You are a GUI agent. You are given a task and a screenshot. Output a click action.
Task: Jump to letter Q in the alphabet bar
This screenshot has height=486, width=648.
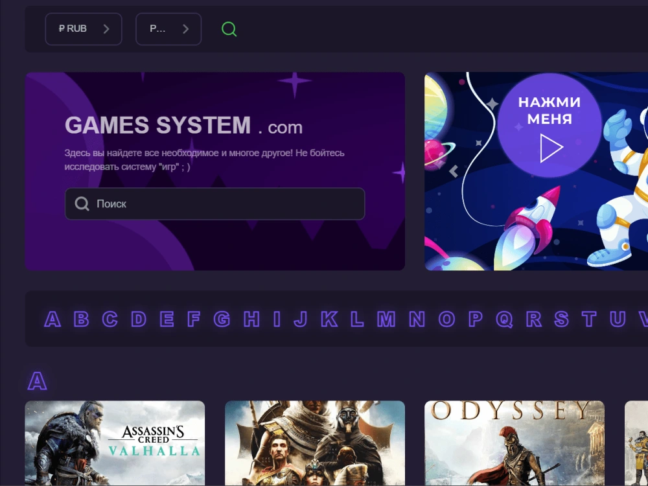click(505, 319)
